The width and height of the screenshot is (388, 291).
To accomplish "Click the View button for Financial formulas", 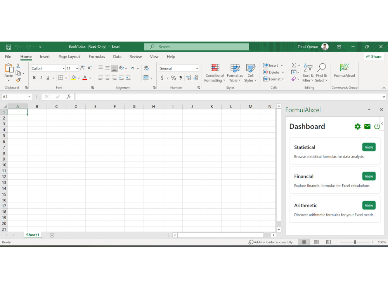I will (369, 176).
